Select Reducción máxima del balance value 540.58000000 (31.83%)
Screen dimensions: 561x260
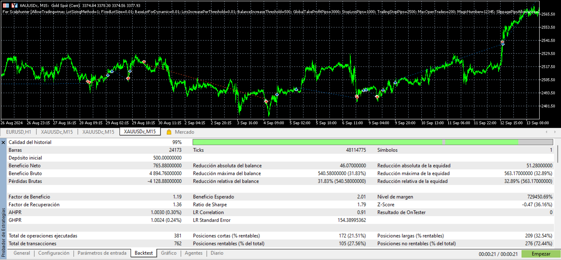(342, 173)
